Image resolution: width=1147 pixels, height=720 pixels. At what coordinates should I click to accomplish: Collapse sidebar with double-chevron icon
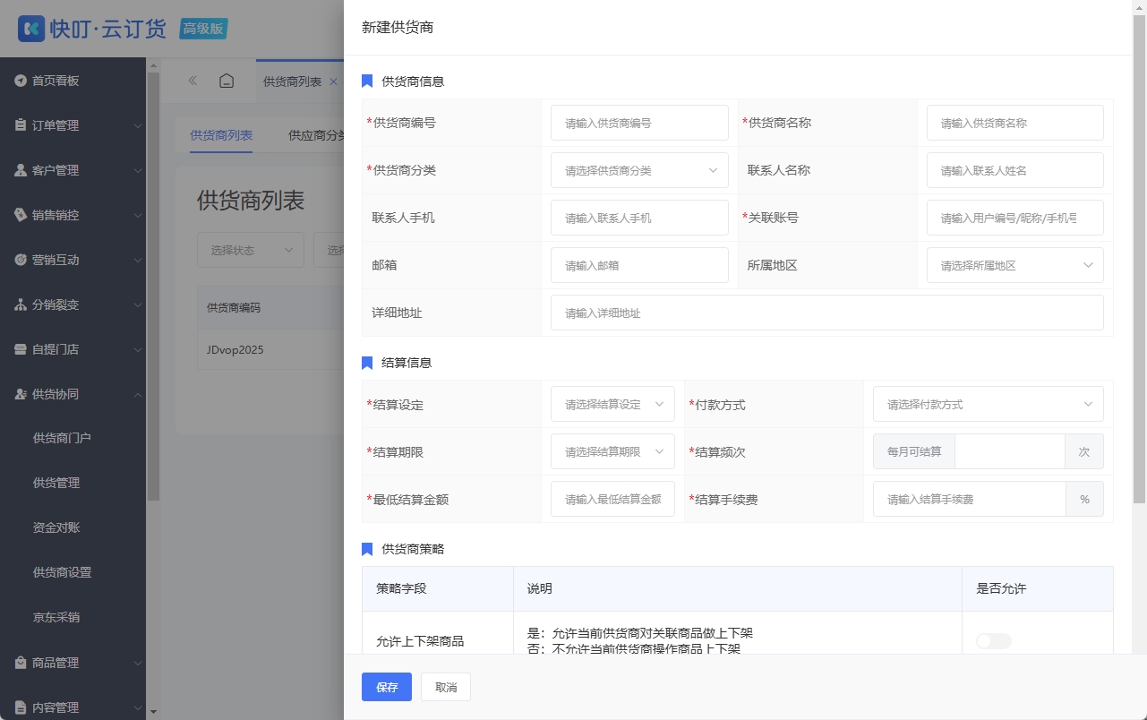coord(193,81)
